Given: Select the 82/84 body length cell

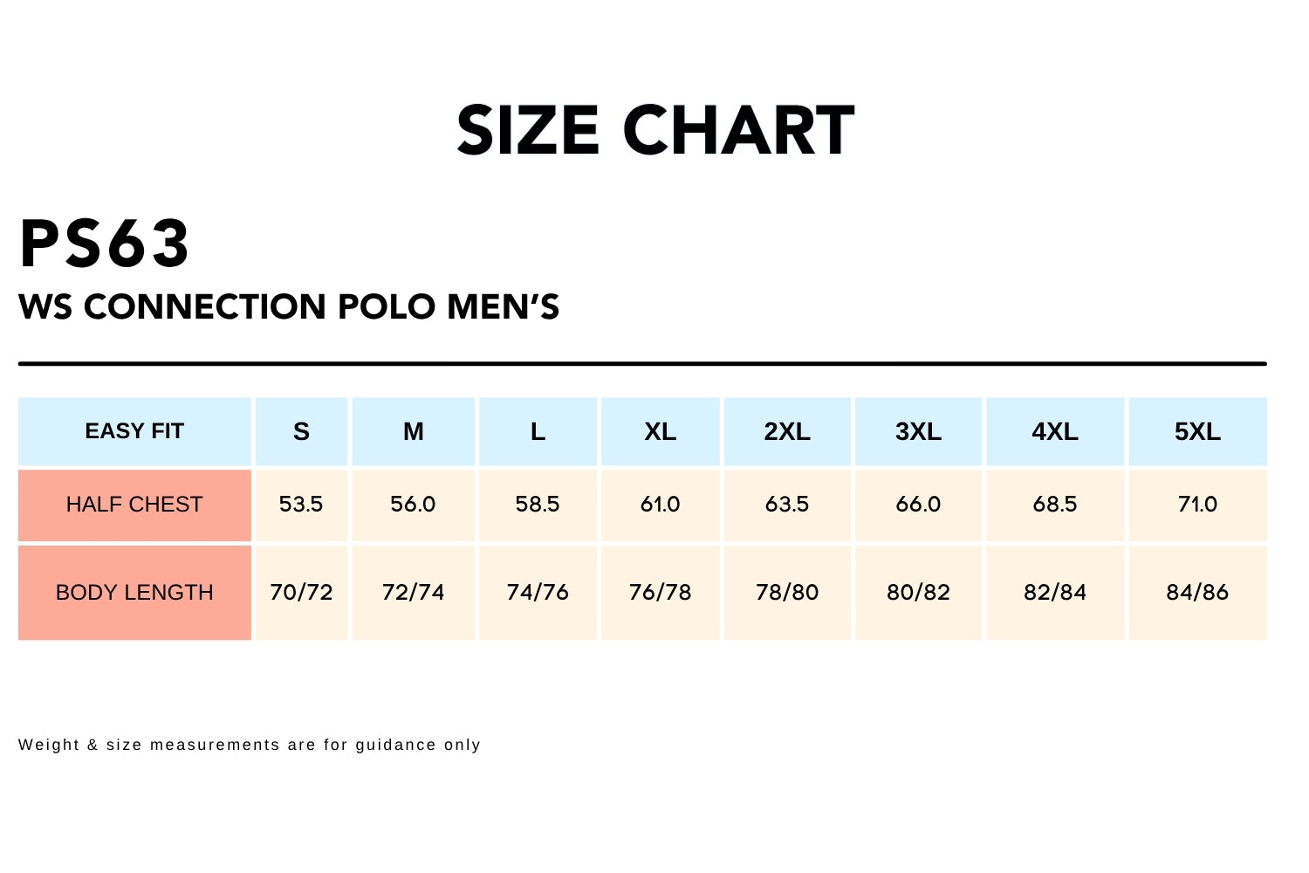Looking at the screenshot, I should tap(1055, 593).
